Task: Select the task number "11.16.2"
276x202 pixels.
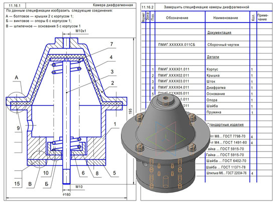Action: (148, 7)
